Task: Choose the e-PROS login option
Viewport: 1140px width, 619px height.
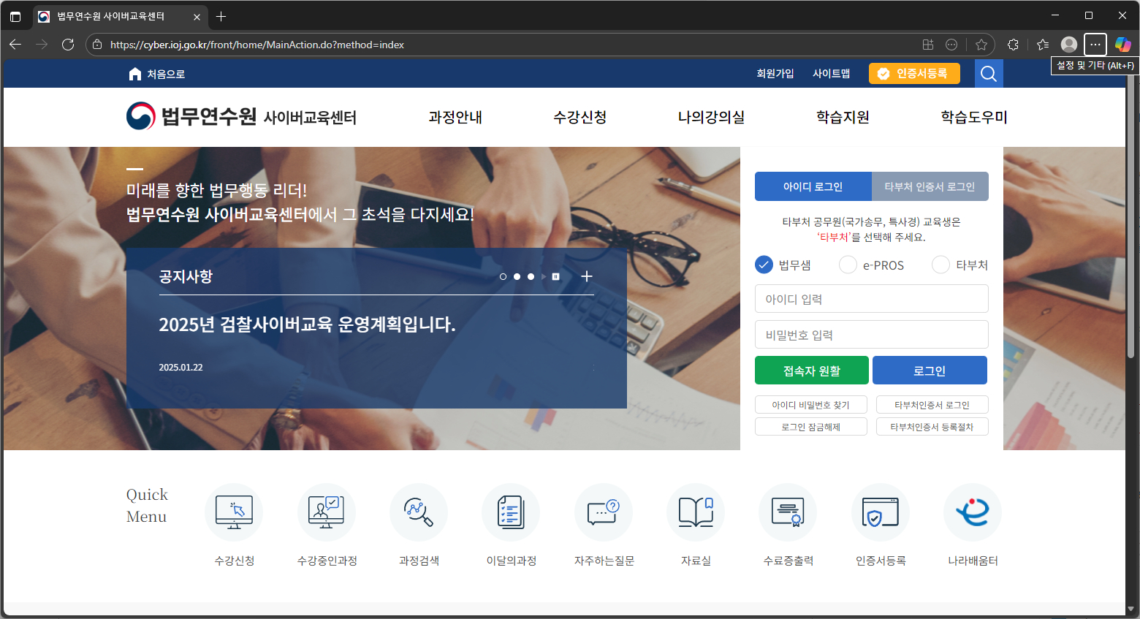Action: pos(848,265)
